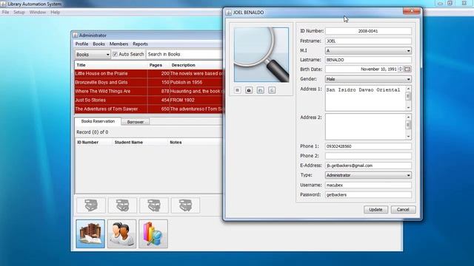Click the Pages column header

click(158, 65)
